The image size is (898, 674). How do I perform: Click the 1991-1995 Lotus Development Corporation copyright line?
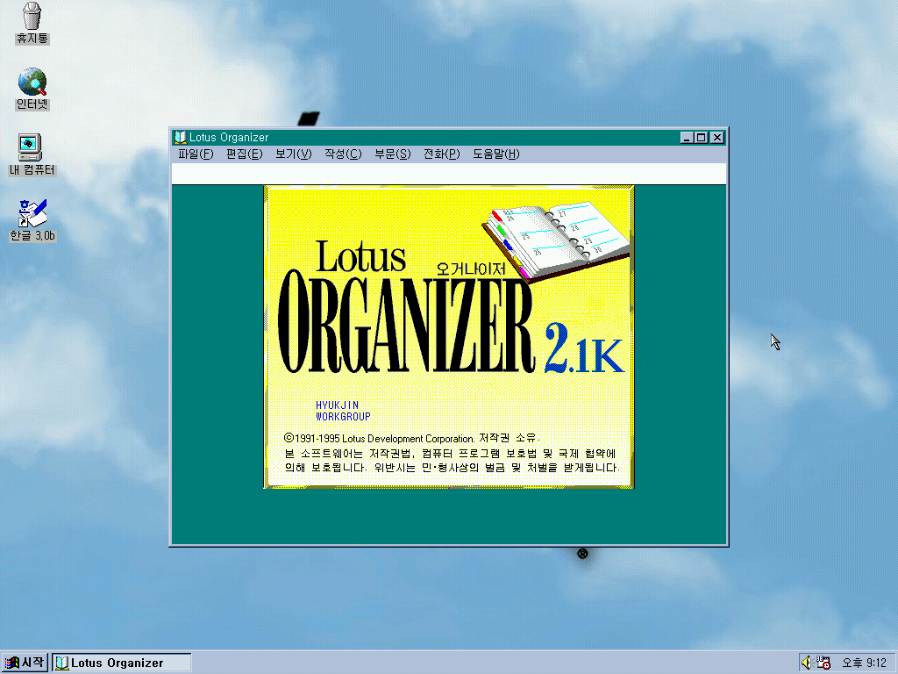[412, 439]
